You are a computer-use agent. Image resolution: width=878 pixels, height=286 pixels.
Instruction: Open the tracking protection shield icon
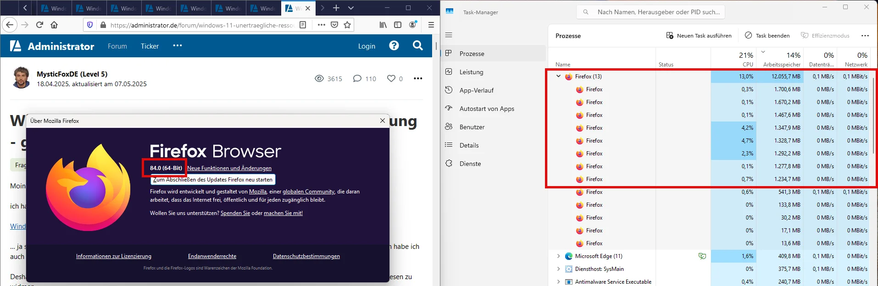[x=90, y=25]
